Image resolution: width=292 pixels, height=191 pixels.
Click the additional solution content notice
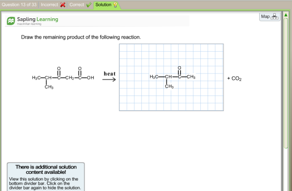point(46,177)
